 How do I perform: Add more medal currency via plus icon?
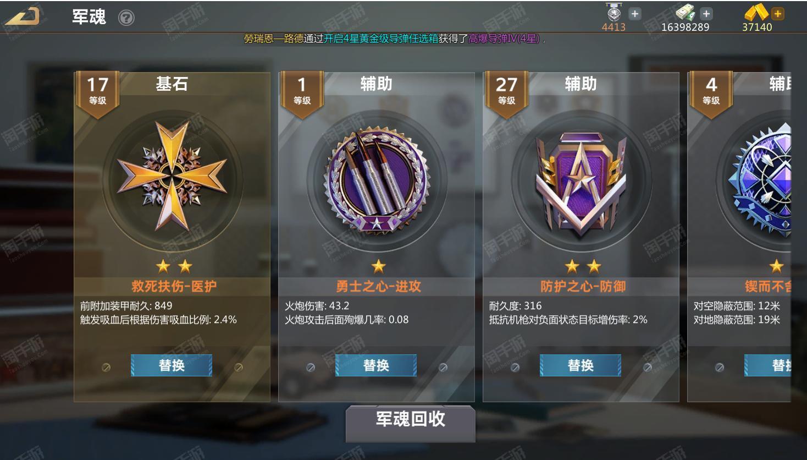tap(635, 14)
